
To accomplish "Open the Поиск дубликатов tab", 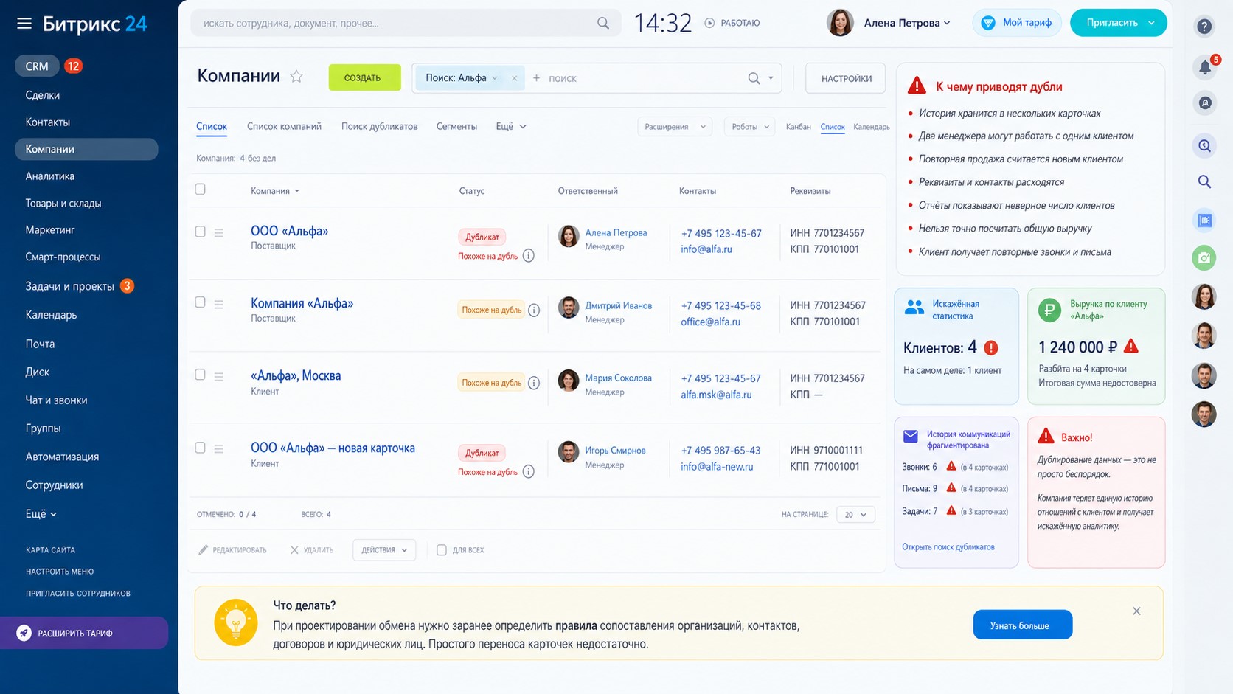I will point(379,127).
